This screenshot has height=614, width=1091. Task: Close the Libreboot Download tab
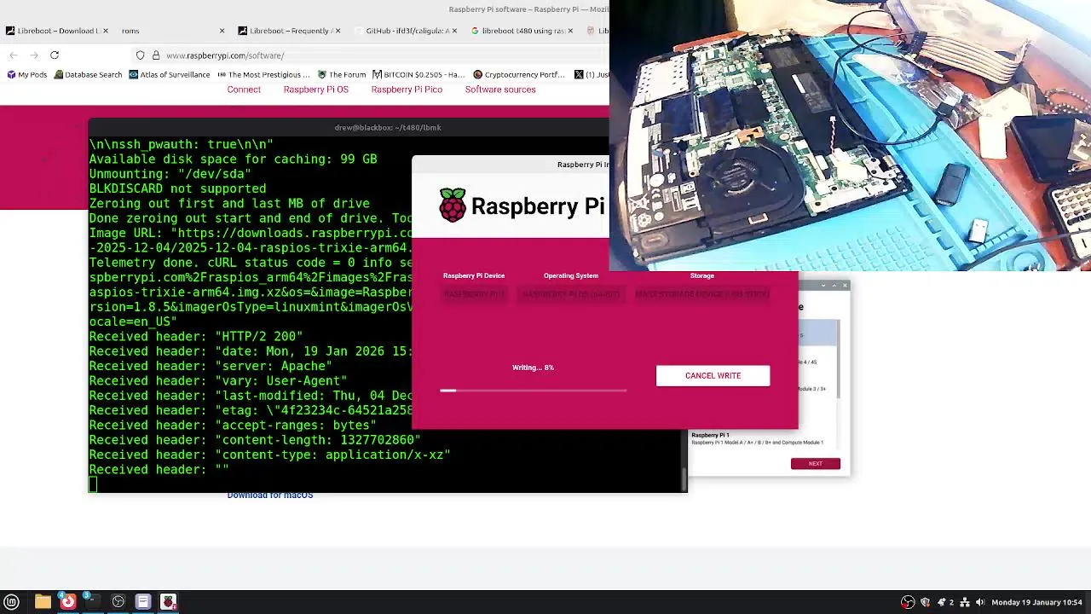pos(105,31)
